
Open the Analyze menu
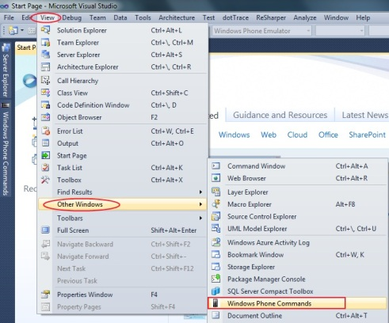[305, 17]
